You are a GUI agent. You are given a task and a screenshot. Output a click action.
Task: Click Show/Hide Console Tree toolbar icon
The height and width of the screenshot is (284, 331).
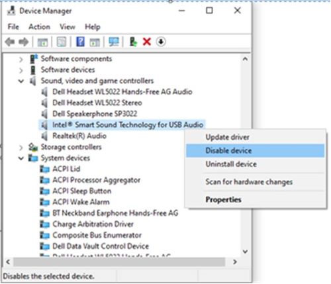[42, 42]
